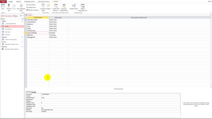Collapse the ribbon with the arrow
The width and height of the screenshot is (212, 119).
[211, 13]
